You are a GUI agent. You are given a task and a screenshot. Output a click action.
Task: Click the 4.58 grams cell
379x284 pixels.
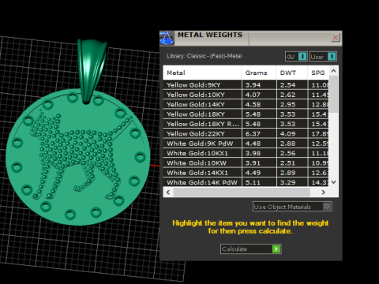(259, 104)
